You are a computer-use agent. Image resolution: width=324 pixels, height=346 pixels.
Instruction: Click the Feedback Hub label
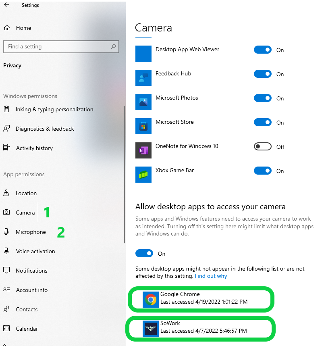coord(173,73)
